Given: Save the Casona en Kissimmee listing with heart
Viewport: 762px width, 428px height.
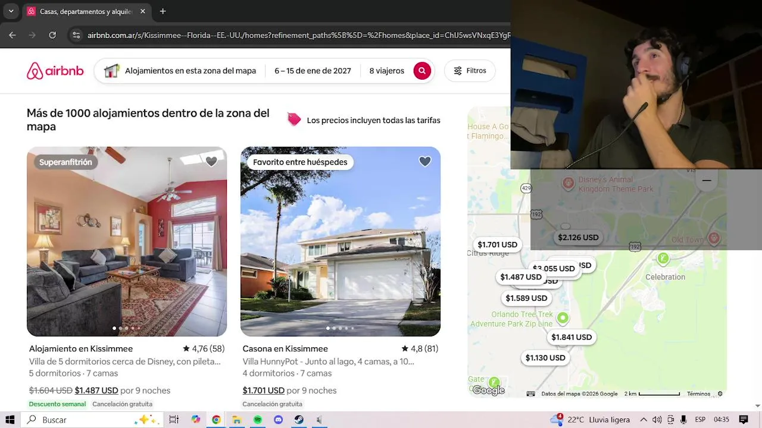Looking at the screenshot, I should (x=424, y=162).
